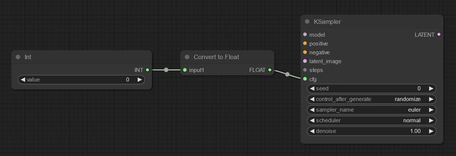Click the input1 socket on Convert to Float

pyautogui.click(x=185, y=70)
